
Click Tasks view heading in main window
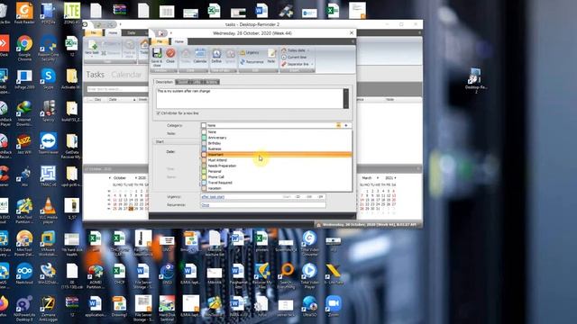tap(96, 75)
